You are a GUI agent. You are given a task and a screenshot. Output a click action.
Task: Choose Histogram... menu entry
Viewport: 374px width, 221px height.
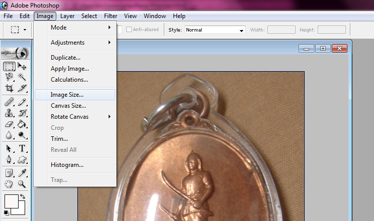click(75, 165)
